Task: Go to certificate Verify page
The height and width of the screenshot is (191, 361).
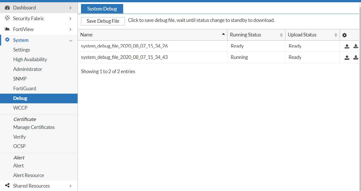Action: tap(19, 137)
